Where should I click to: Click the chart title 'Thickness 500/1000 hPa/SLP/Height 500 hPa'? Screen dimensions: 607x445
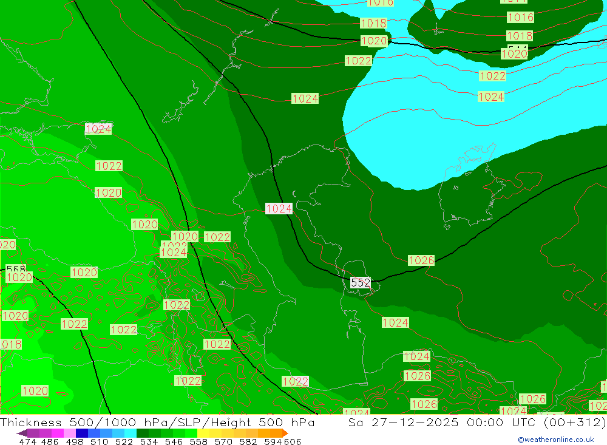coord(157,422)
